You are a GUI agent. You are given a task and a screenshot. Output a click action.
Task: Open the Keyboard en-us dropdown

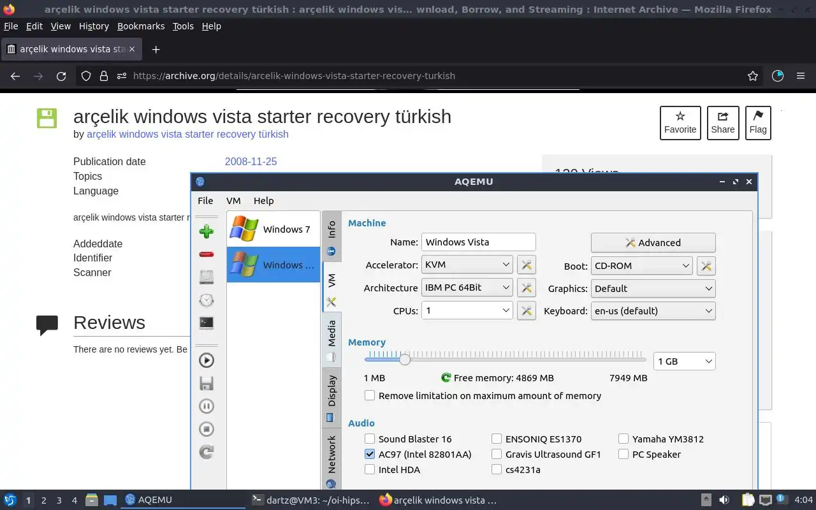point(653,311)
